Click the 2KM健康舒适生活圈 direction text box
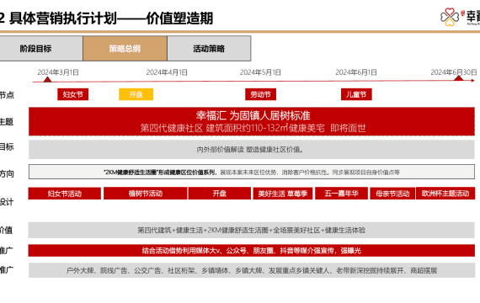480x303 pixels. click(252, 172)
